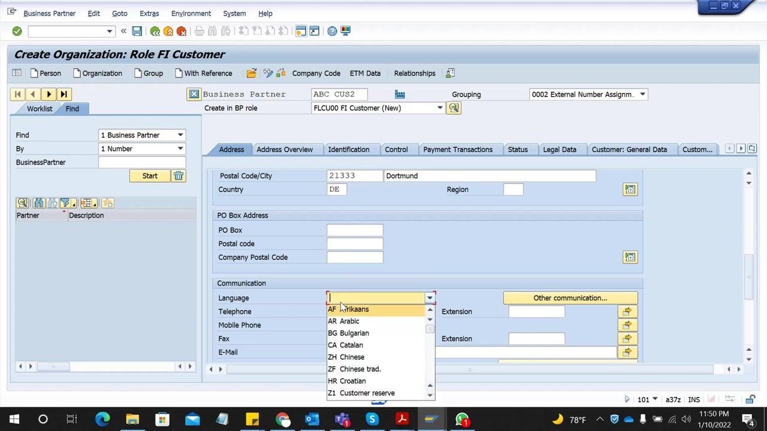Save with the floppy disk icon
The image size is (767, 431).
coord(137,31)
